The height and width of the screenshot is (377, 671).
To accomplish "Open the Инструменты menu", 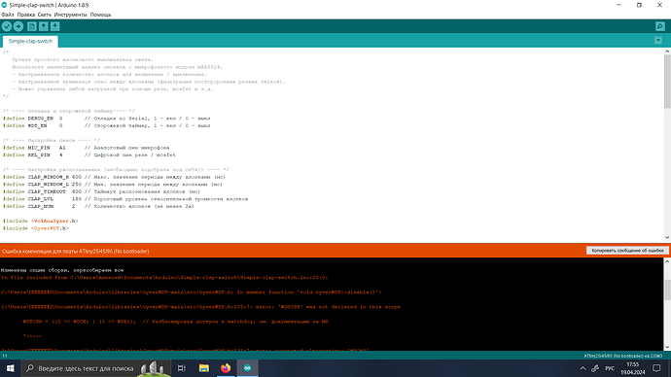I will click(x=71, y=15).
